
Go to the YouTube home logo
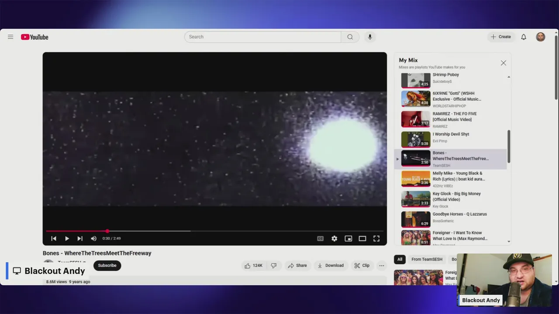click(35, 37)
